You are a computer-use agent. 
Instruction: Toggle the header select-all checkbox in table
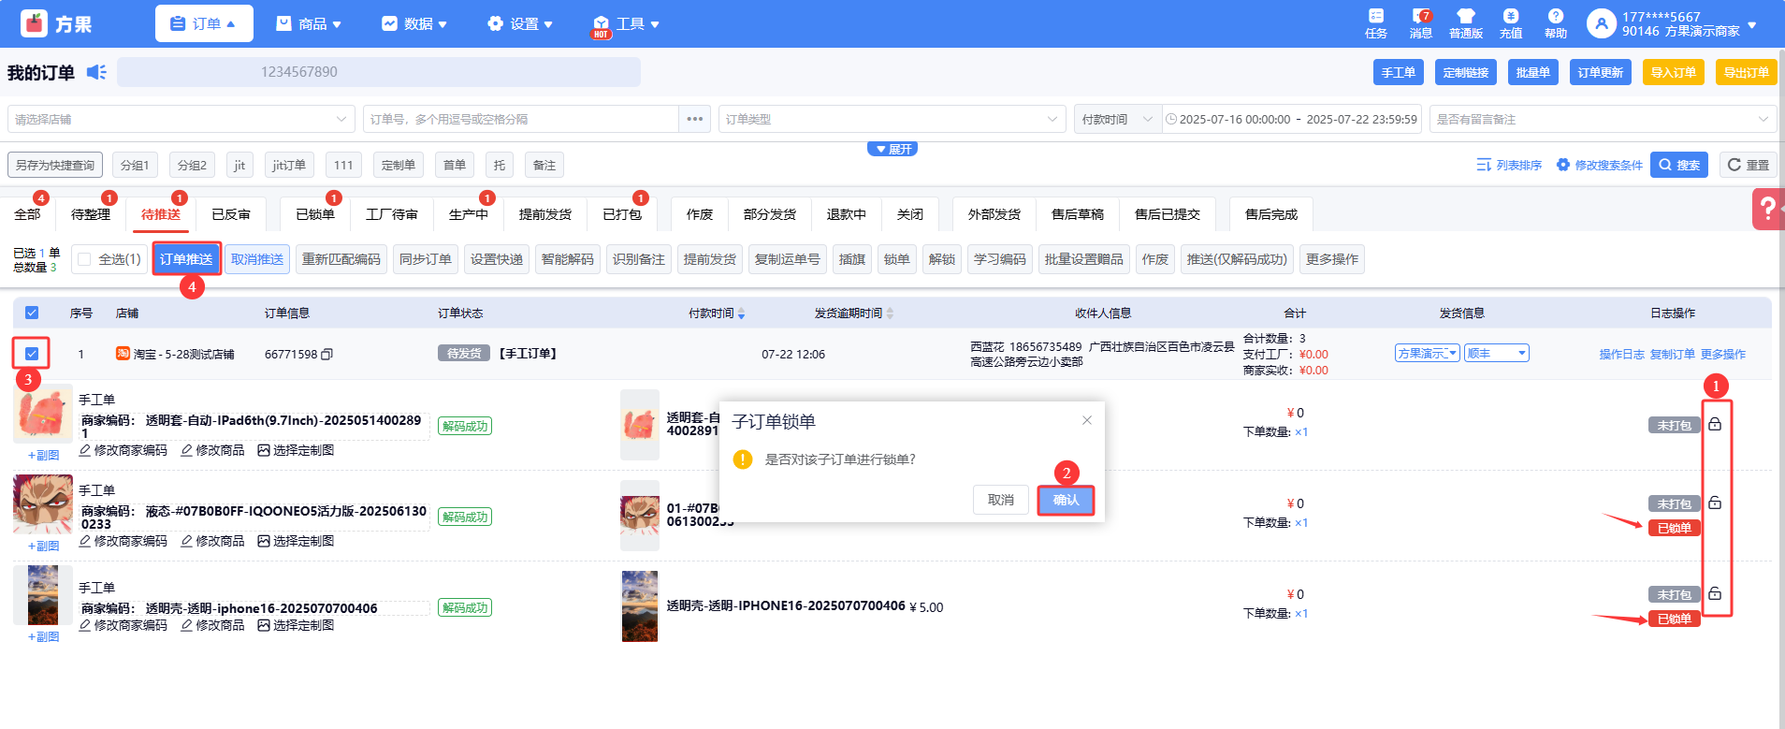pyautogui.click(x=32, y=313)
